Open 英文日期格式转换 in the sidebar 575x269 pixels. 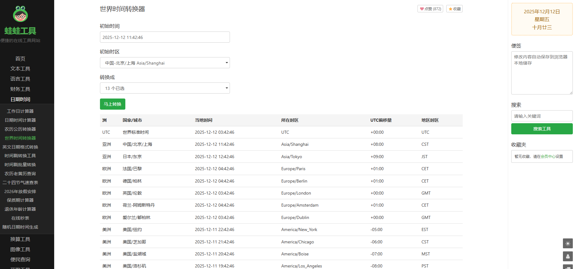(20, 147)
